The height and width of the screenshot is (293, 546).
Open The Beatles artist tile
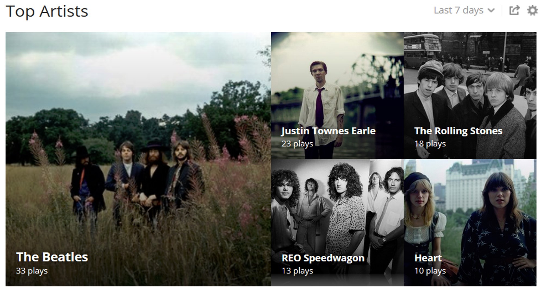tap(138, 159)
